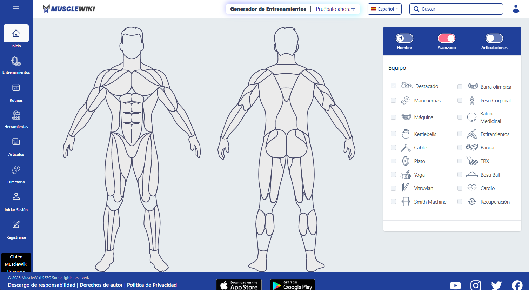
Task: Open the hamburger menu icon
Action: 16,9
